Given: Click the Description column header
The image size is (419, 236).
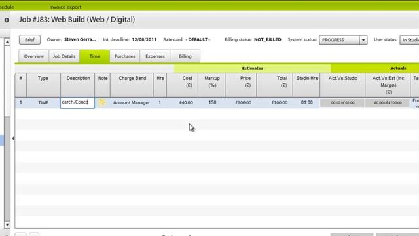Looking at the screenshot, I should [x=78, y=85].
